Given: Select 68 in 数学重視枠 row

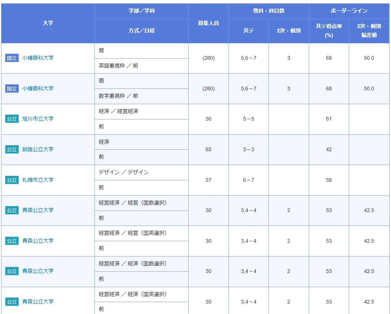Looking at the screenshot, I should [329, 88].
